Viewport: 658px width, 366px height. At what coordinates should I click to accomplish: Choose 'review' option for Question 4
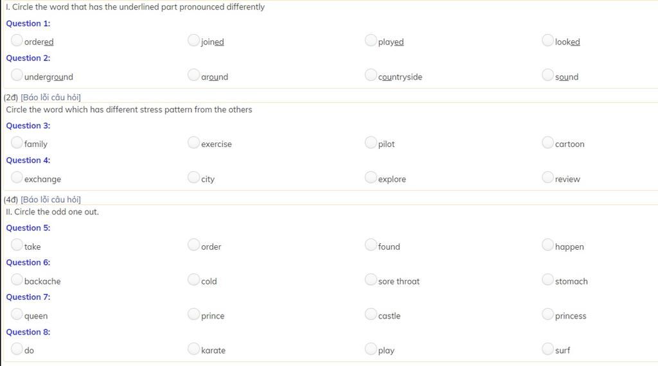click(x=547, y=177)
